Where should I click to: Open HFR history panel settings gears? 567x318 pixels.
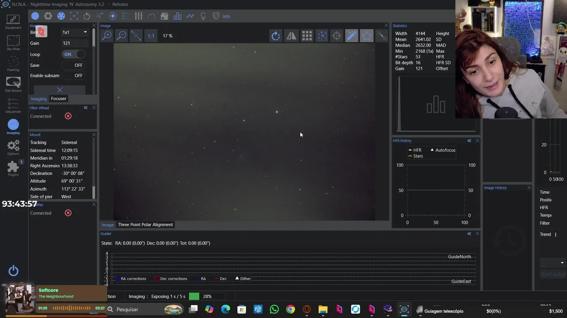coord(469,140)
